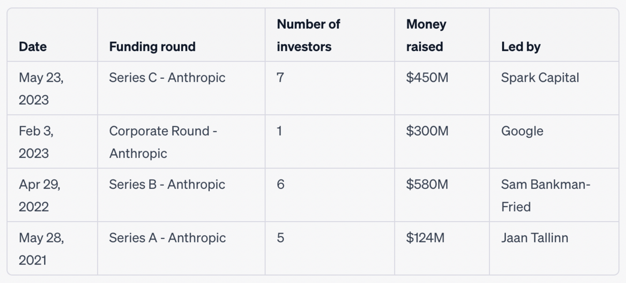Select the Corporate Round - Anthropic cell

pos(163,142)
